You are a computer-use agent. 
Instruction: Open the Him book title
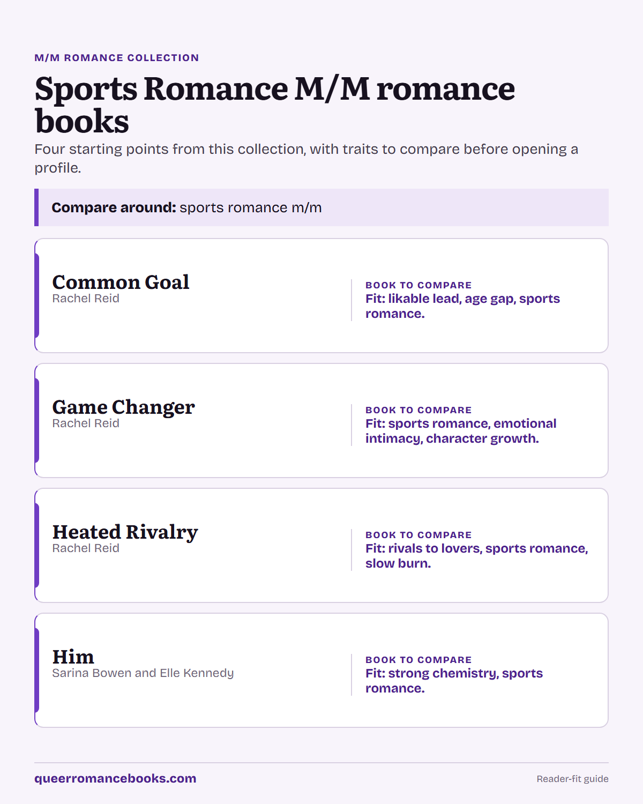pos(73,657)
